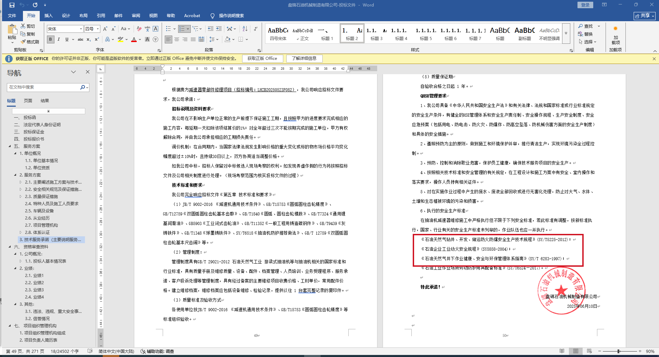This screenshot has width=659, height=357.
Task: Increase font size with the grow-font icon
Action: pyautogui.click(x=105, y=29)
